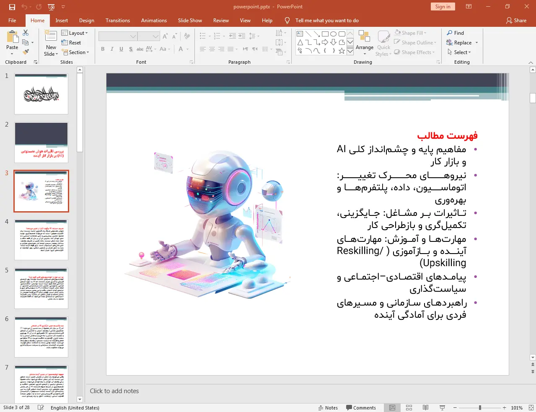Click the zoom in plus button
Viewport: 536px width, 412px height.
pos(504,407)
